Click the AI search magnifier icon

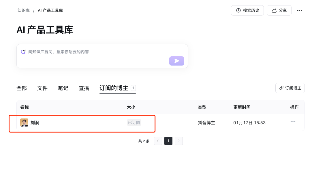click(x=23, y=52)
